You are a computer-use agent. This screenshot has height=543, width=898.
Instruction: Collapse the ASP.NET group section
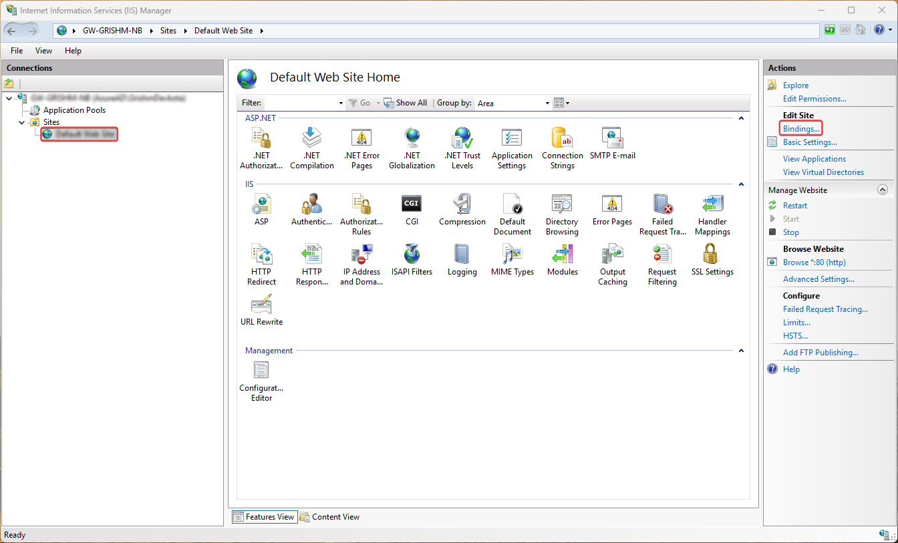tap(740, 118)
